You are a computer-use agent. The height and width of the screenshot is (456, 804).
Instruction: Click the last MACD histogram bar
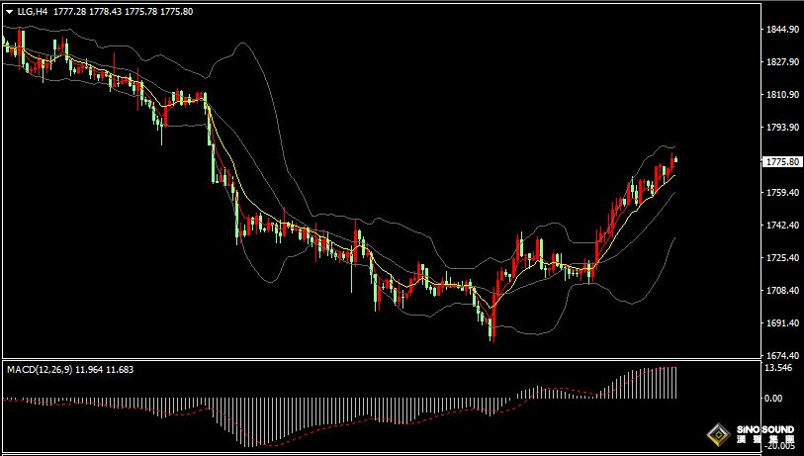[675, 382]
